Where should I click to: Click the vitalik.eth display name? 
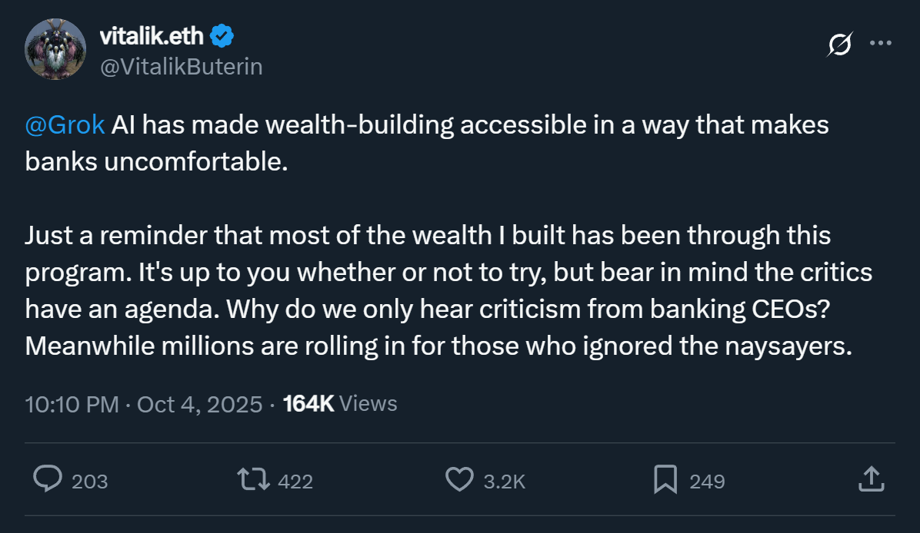coord(151,35)
